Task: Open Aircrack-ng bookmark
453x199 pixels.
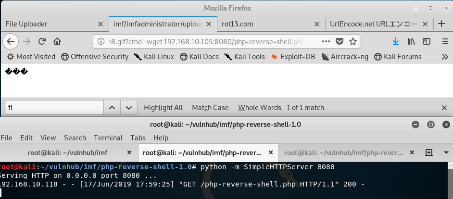Action: [345, 57]
